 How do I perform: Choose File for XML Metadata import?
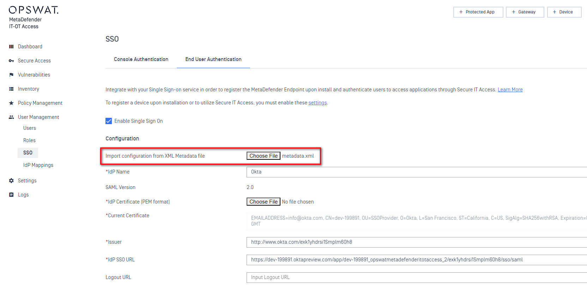[263, 156]
